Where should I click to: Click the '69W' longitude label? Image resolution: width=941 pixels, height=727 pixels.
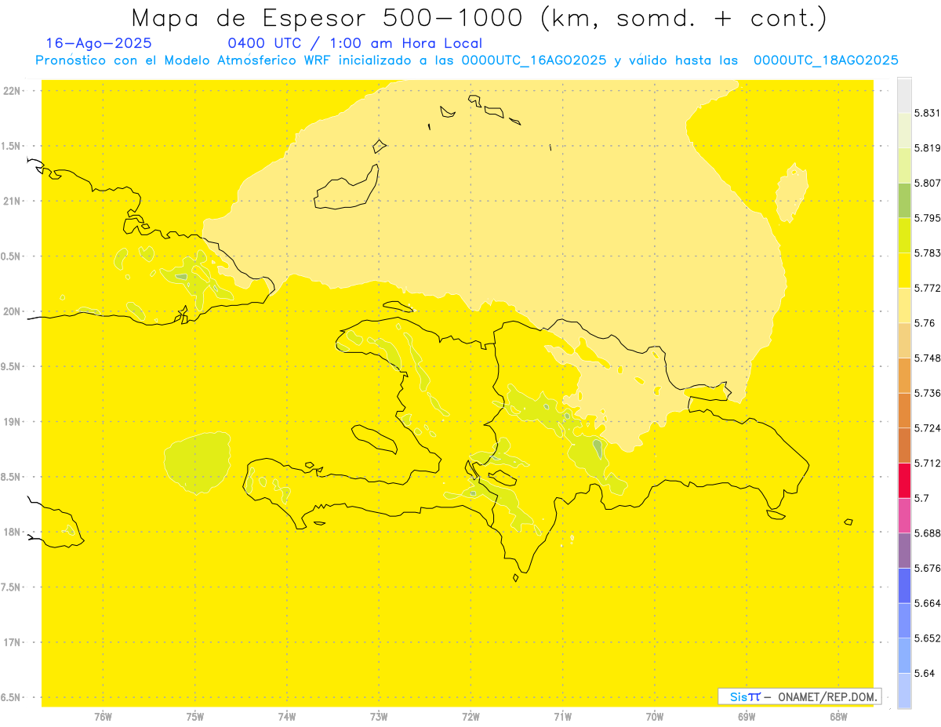(x=747, y=716)
